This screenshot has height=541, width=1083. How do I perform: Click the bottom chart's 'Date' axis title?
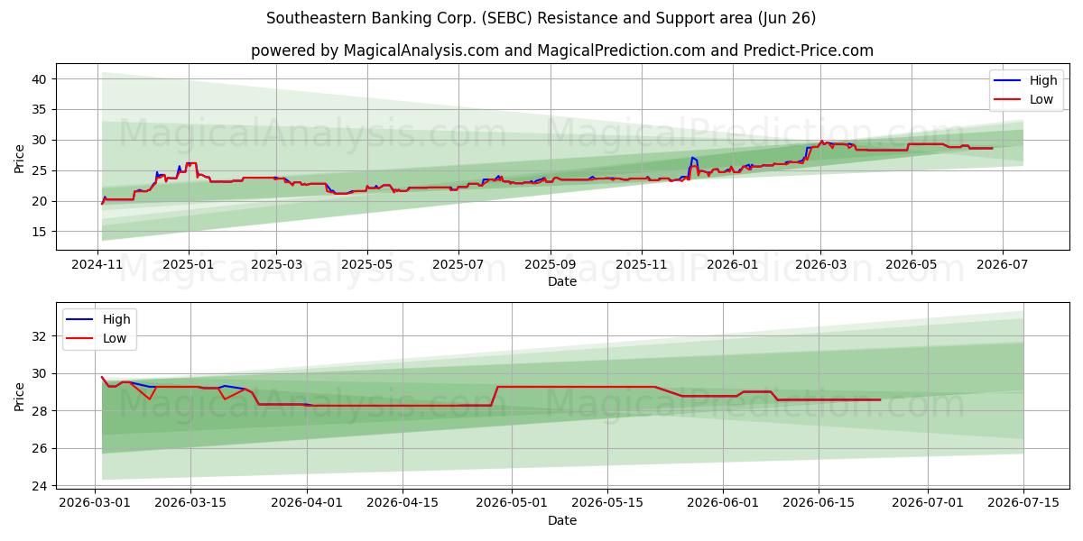click(x=562, y=521)
